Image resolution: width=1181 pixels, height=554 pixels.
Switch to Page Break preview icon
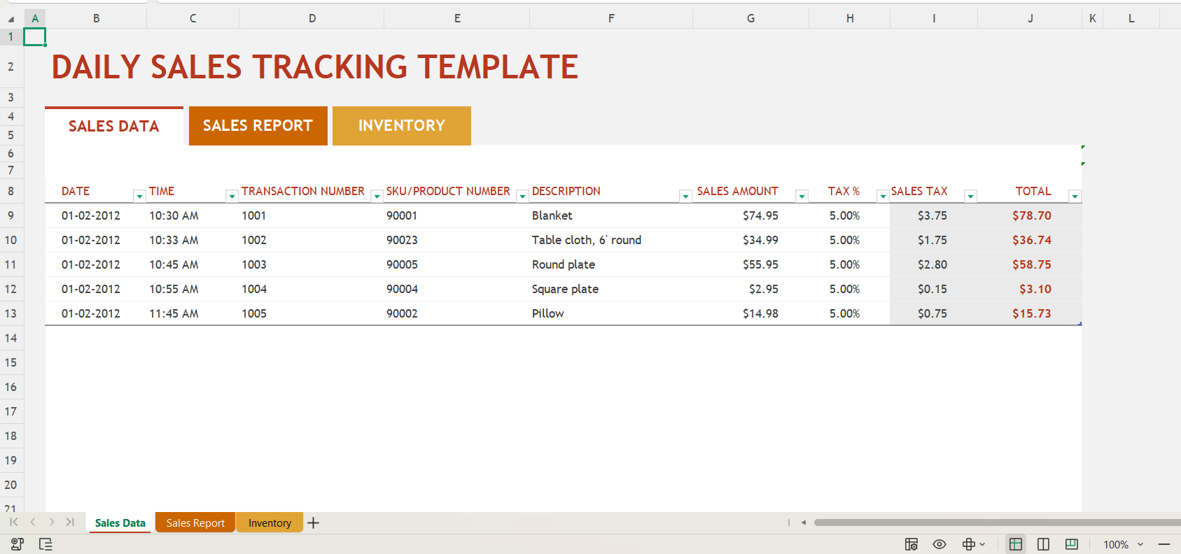(1043, 544)
